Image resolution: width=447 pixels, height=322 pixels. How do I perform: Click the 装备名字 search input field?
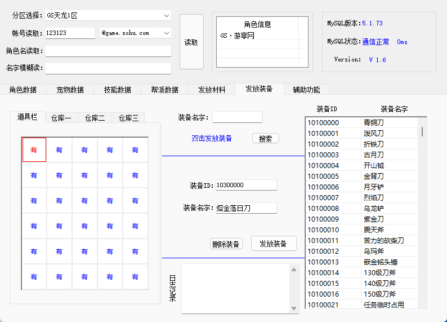[x=237, y=117]
